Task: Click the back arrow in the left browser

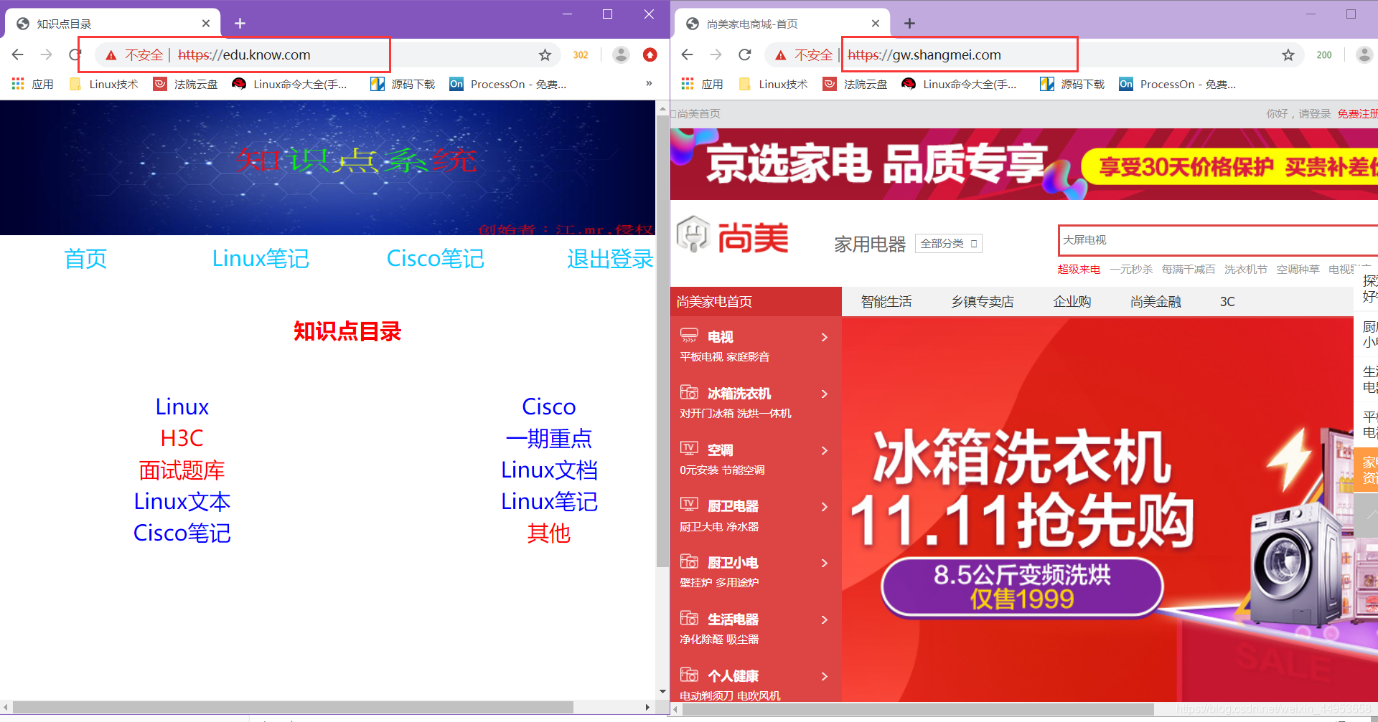Action: (x=17, y=54)
